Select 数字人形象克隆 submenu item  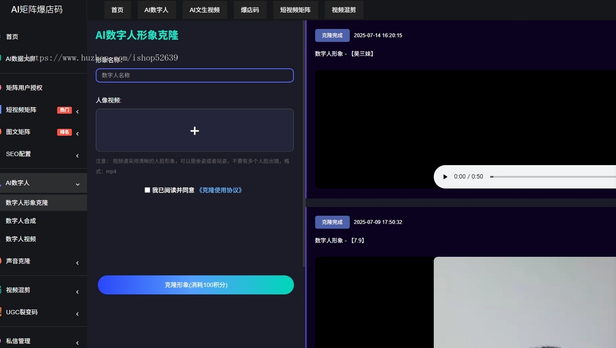point(43,202)
